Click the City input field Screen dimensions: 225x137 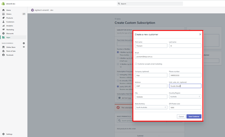click(151, 96)
